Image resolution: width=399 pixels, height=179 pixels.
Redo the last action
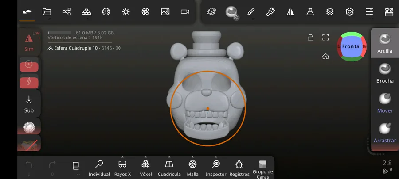pyautogui.click(x=52, y=165)
